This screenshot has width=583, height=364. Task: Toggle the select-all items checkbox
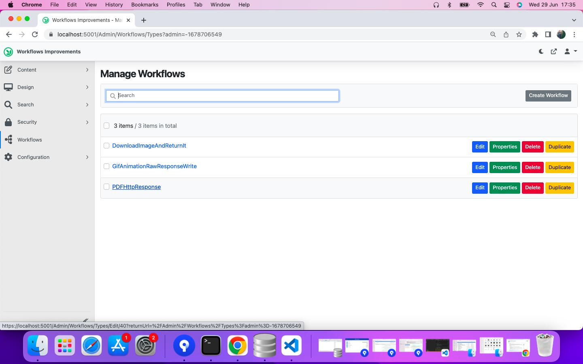tap(106, 126)
